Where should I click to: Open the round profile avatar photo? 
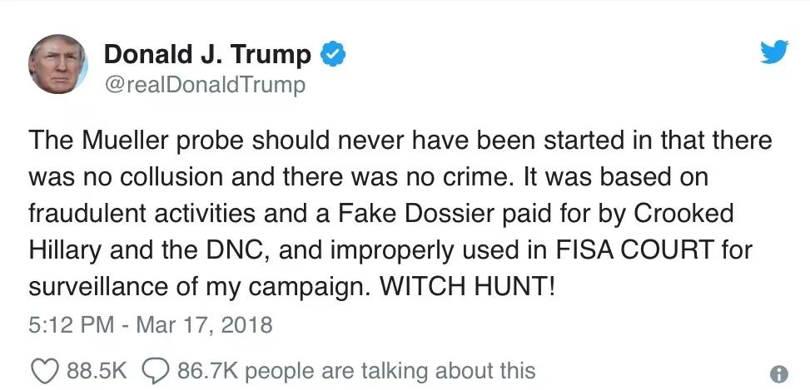point(57,64)
